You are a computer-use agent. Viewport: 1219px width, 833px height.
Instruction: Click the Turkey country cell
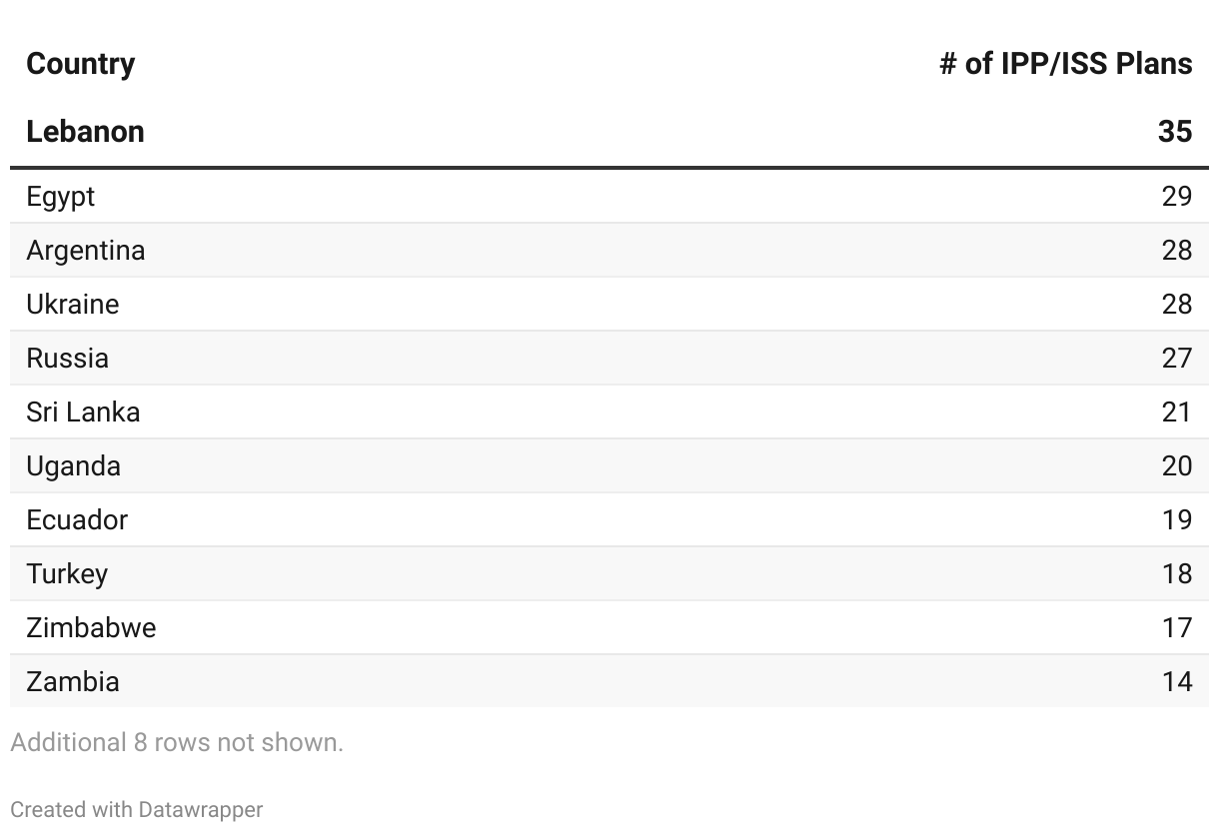[x=67, y=574]
